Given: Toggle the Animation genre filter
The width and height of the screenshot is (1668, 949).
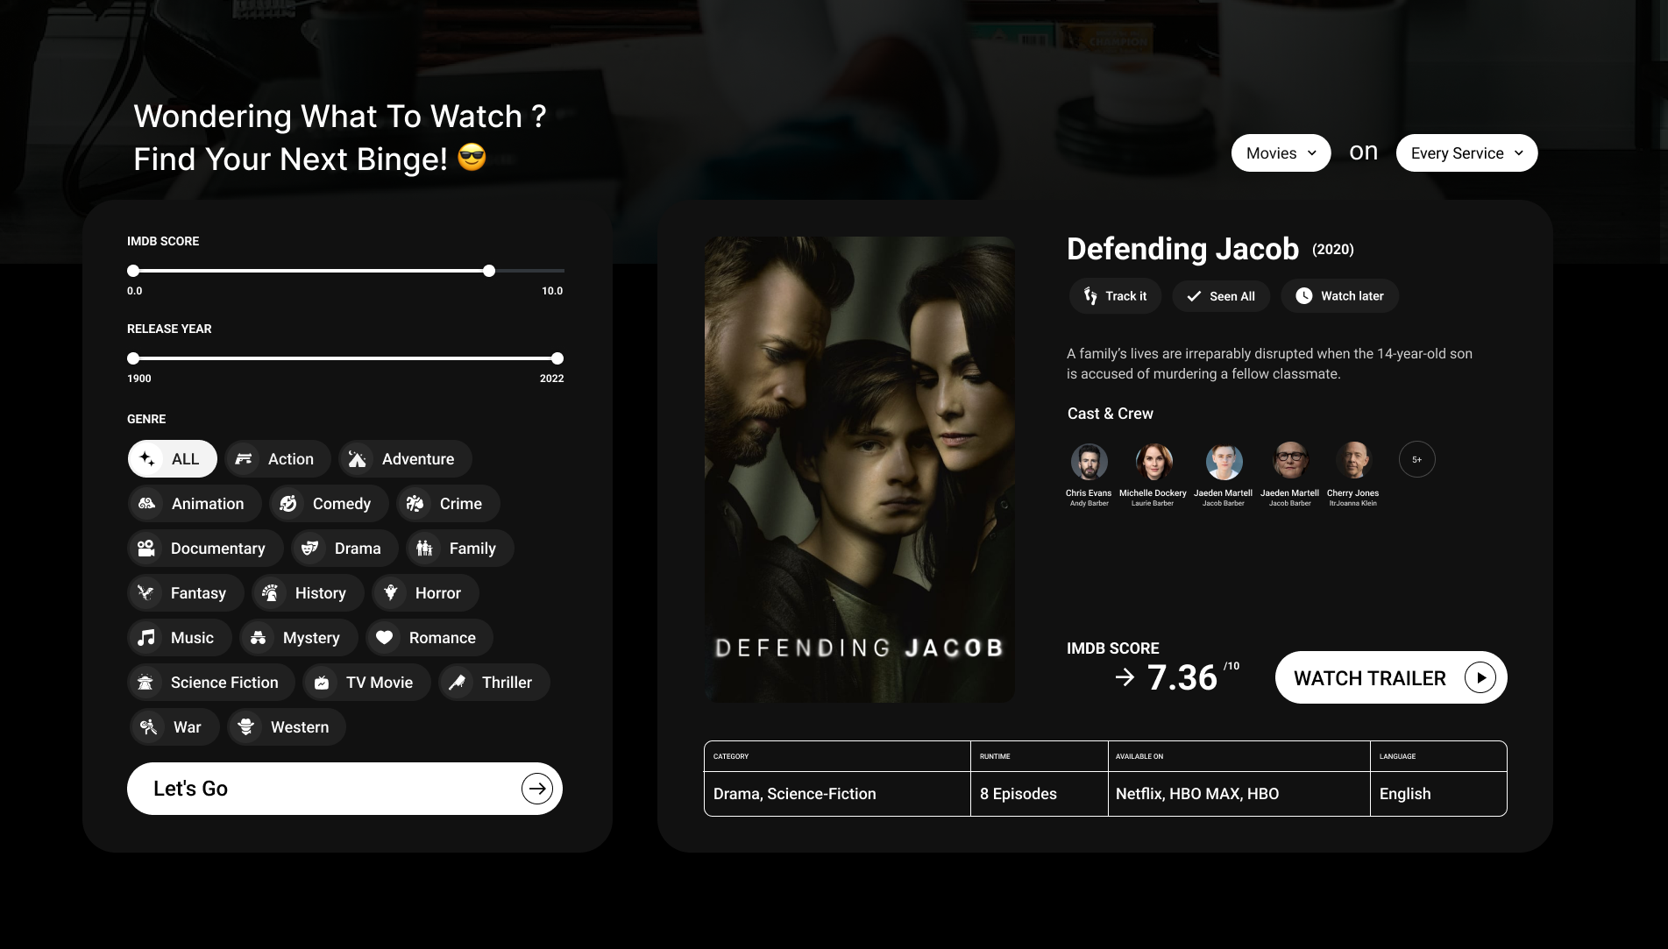Looking at the screenshot, I should [x=195, y=504].
